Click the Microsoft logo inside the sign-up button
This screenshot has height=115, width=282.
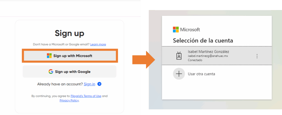pos(49,56)
